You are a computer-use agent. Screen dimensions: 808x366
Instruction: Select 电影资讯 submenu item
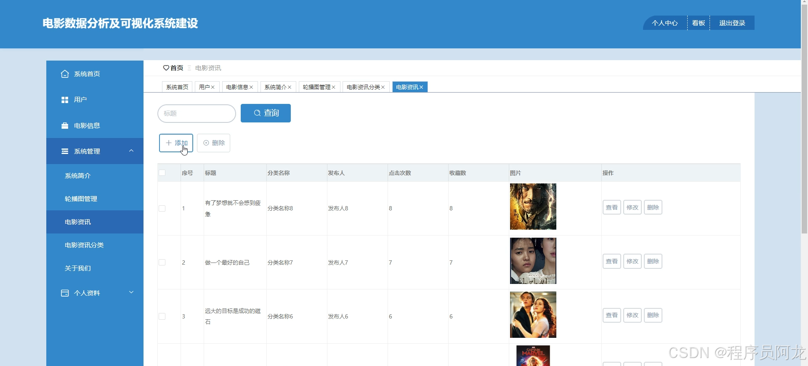[x=95, y=222]
